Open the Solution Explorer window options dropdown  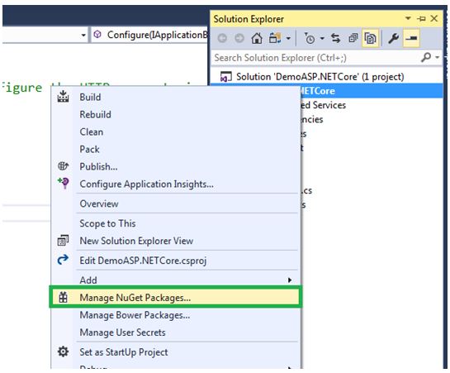408,18
